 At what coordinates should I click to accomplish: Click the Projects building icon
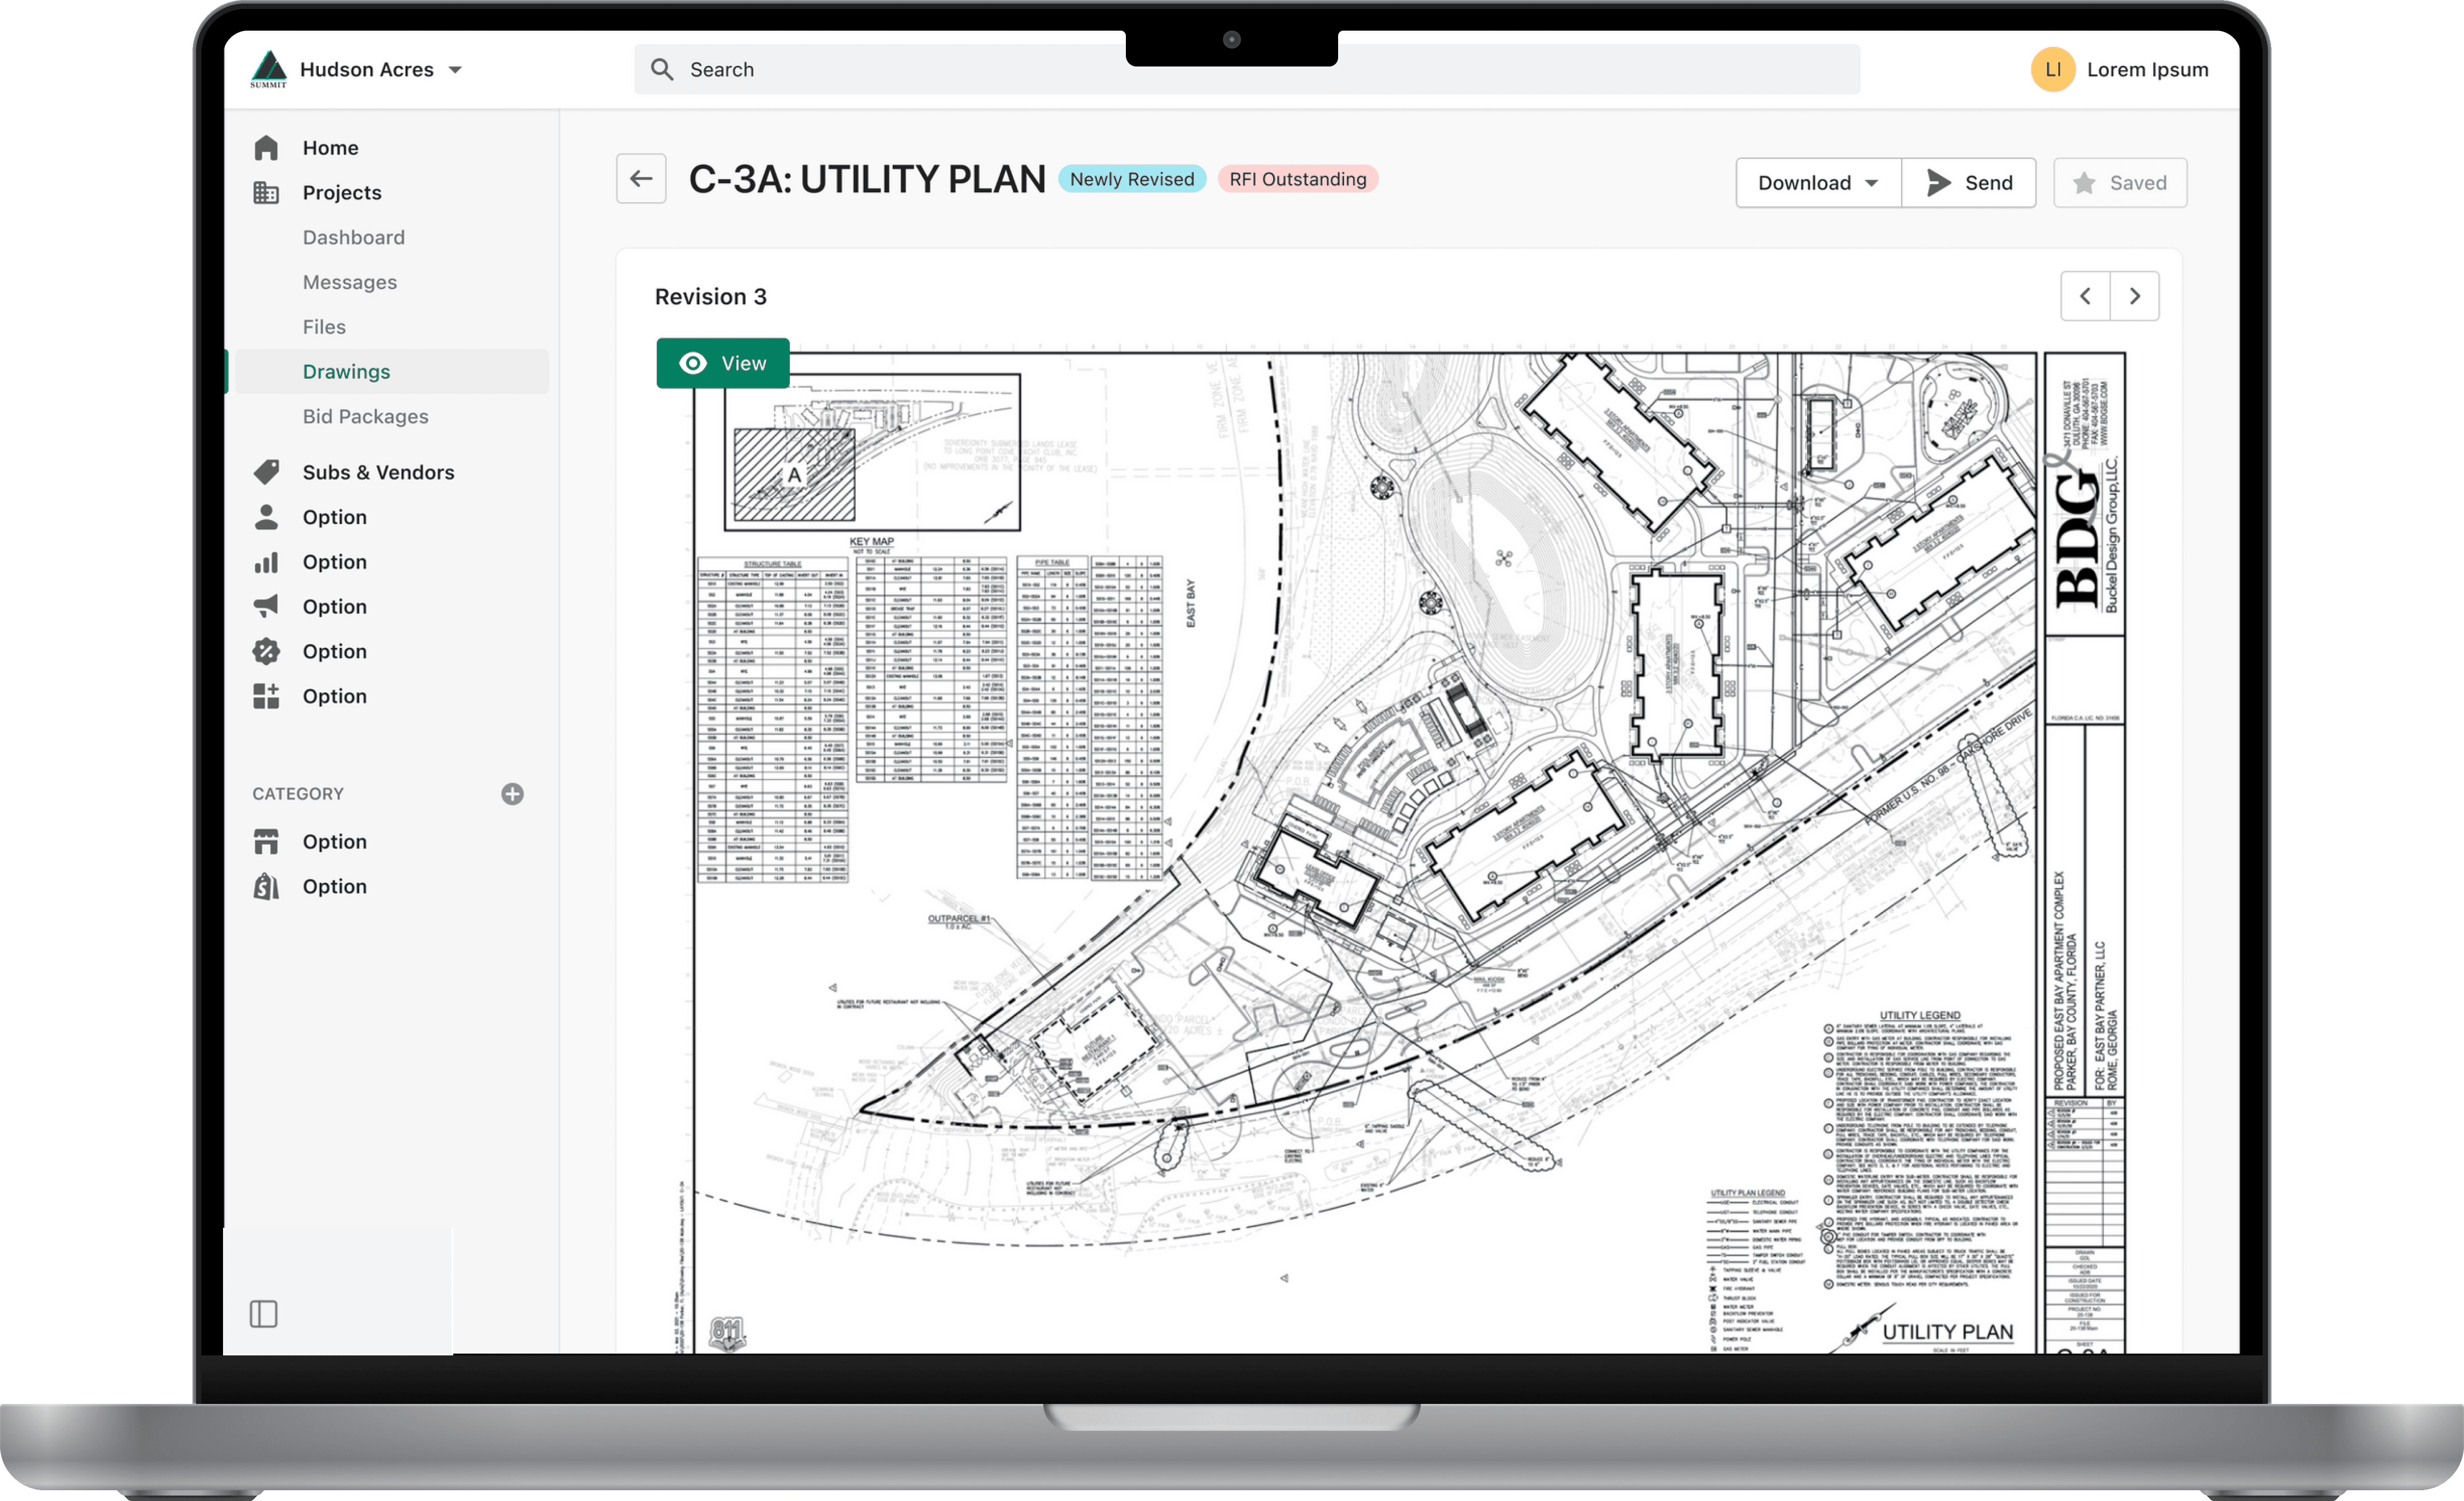[x=266, y=193]
